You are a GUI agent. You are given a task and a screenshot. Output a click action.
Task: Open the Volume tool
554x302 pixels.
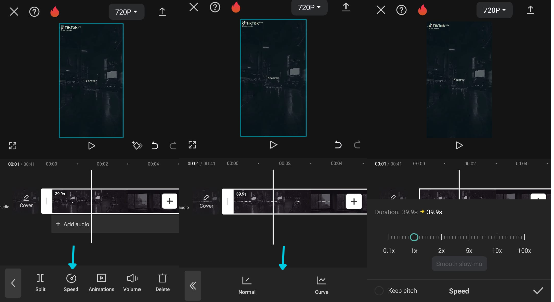click(x=132, y=283)
